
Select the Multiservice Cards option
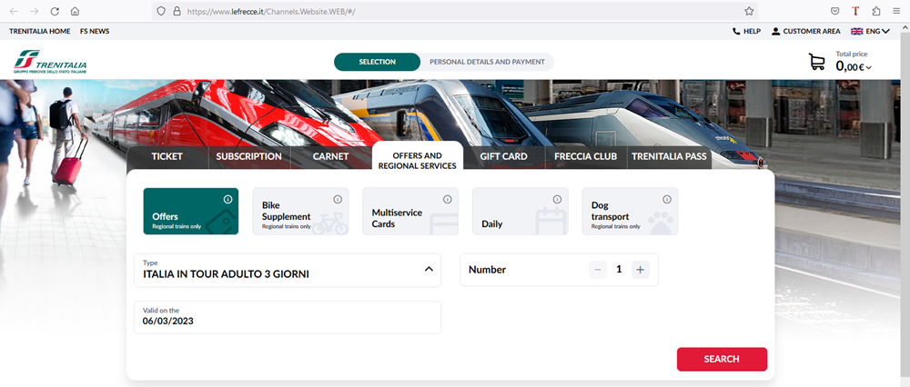[x=410, y=211]
